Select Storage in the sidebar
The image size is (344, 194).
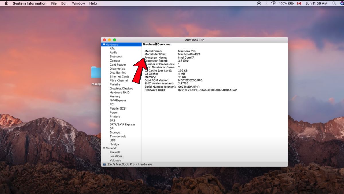point(115,132)
